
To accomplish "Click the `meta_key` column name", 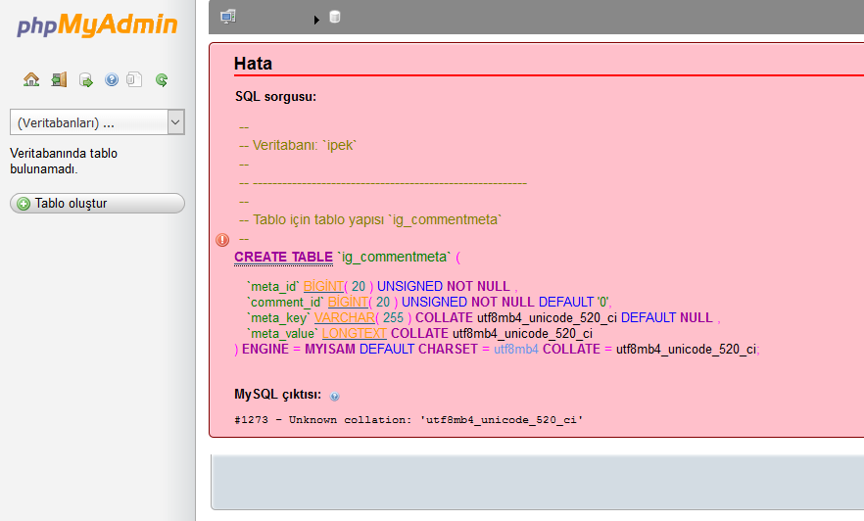I will click(278, 317).
